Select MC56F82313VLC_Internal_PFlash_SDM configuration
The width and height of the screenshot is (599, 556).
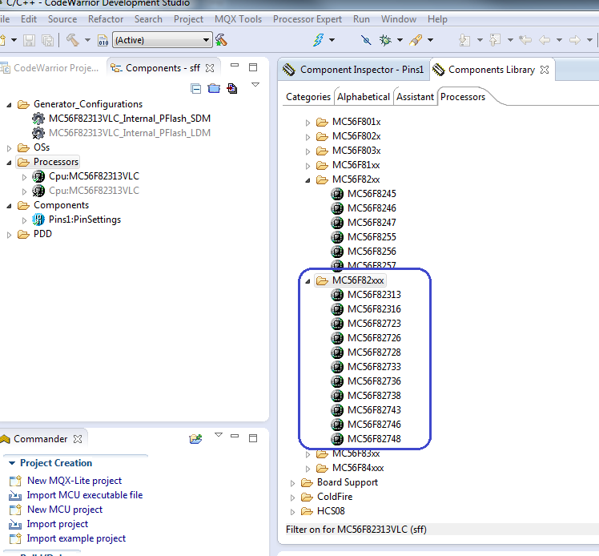click(x=130, y=119)
